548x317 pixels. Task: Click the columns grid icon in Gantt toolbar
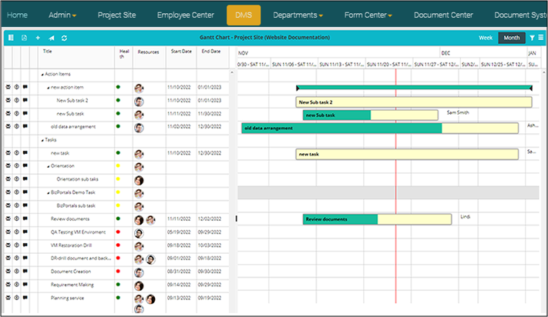11,38
